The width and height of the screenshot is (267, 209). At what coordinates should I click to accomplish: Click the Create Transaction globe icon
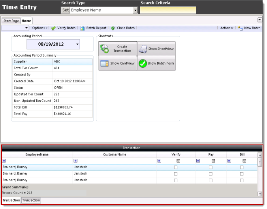point(104,49)
